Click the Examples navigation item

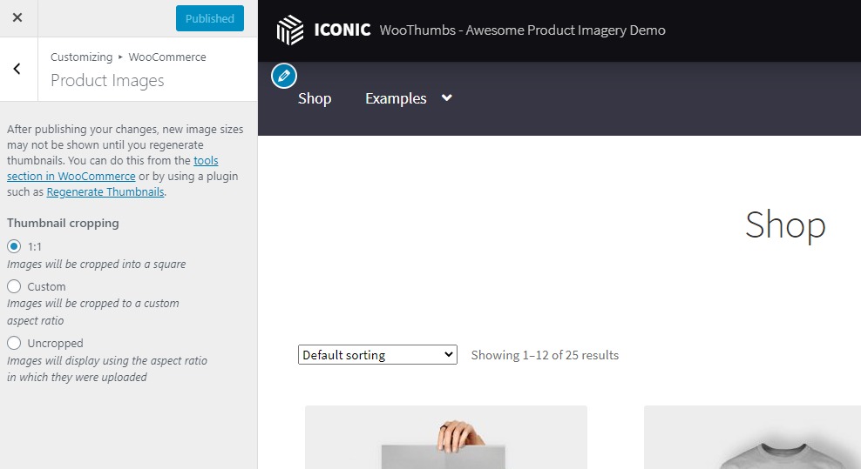396,98
